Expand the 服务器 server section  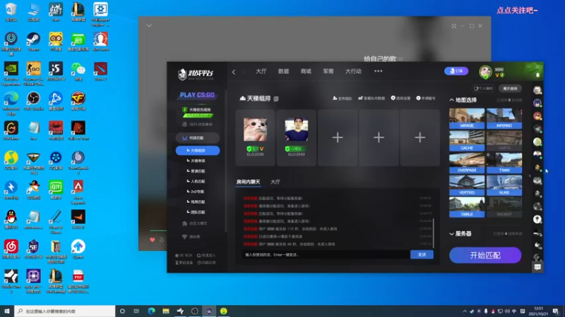pos(451,234)
